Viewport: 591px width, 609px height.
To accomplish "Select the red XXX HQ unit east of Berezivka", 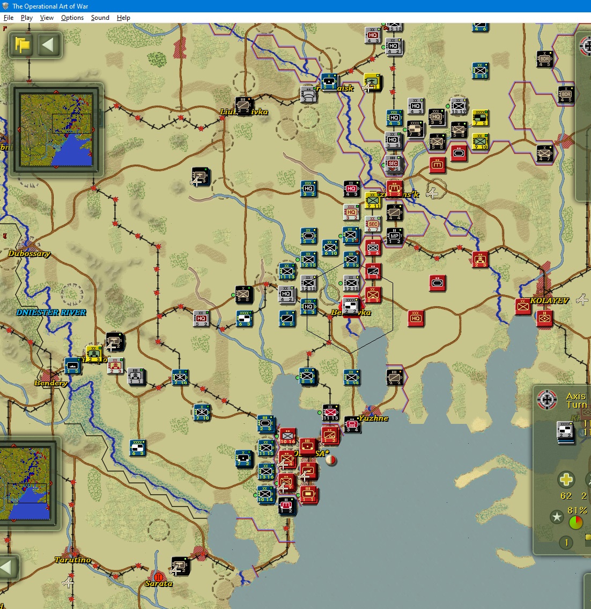I will tap(416, 319).
